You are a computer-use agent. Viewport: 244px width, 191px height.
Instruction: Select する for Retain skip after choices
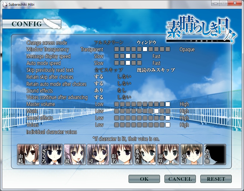click(99, 77)
